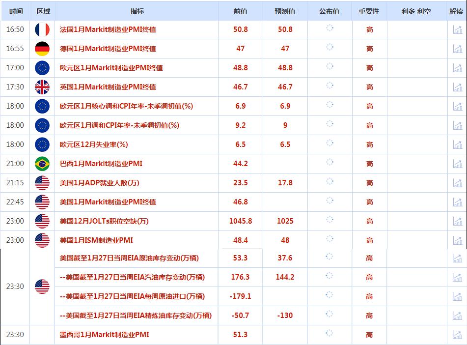Select the 高 importance label on the Brazil row
This screenshot has height=345, width=467.
click(370, 163)
